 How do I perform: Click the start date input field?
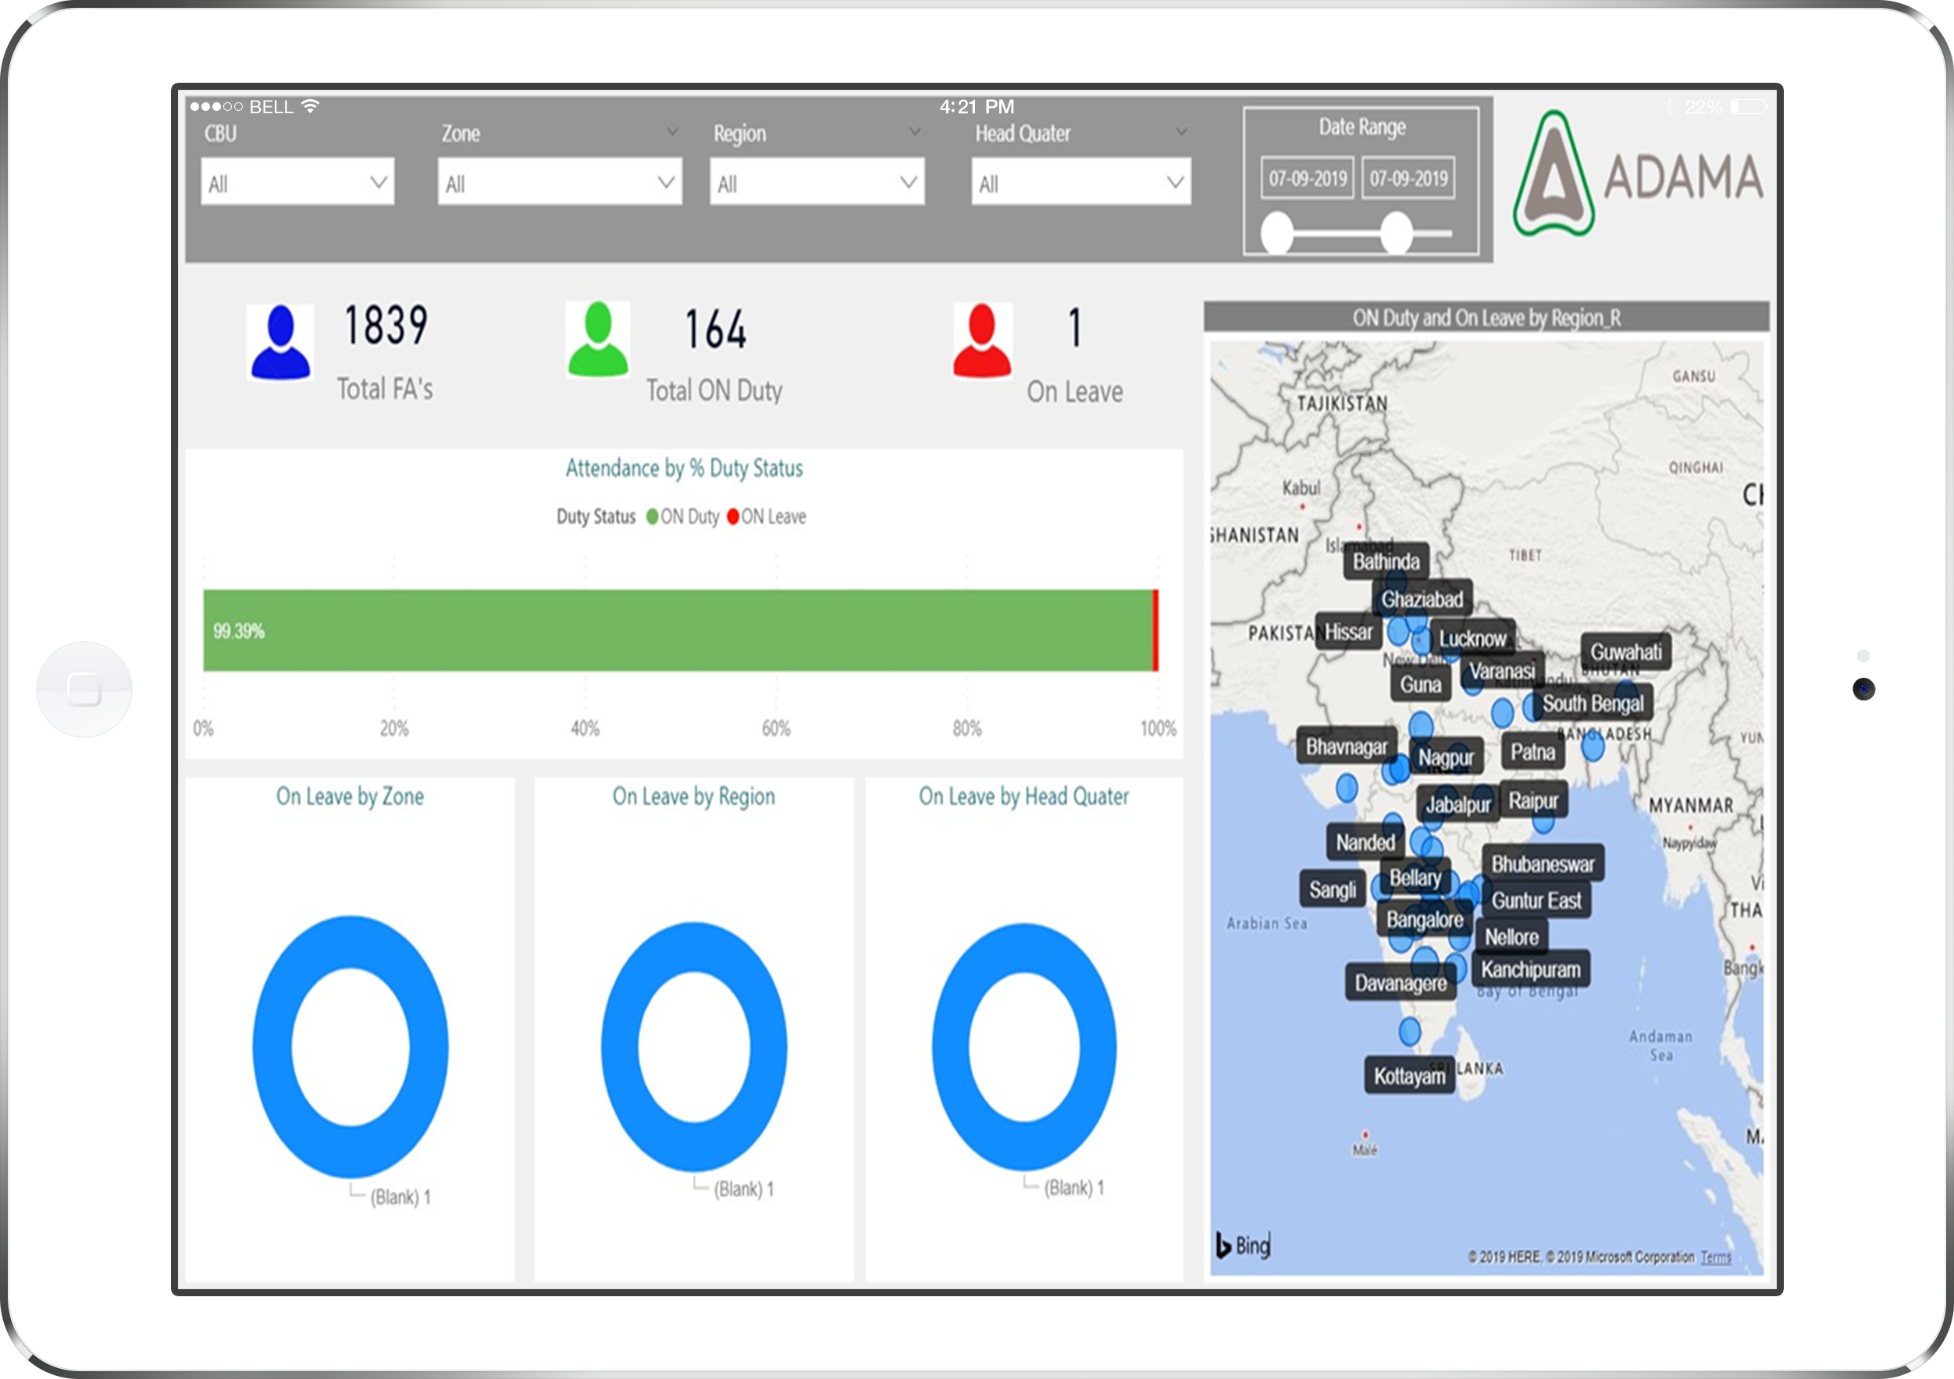click(x=1307, y=179)
